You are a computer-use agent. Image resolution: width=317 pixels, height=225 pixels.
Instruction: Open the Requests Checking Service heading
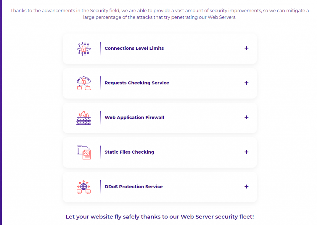137,83
